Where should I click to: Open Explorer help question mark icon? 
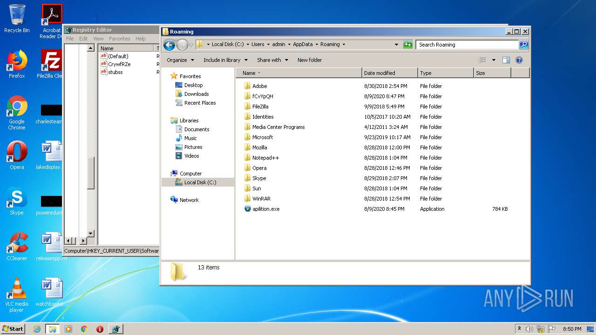coord(519,60)
